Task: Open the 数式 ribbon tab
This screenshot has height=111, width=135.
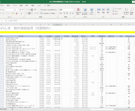Action: coord(9,6)
